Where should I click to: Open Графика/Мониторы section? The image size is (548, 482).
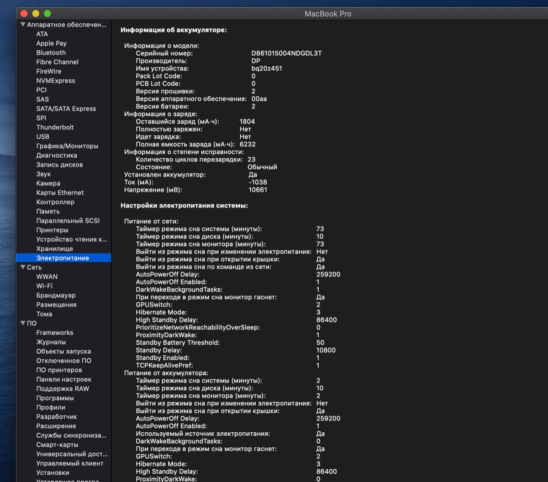67,146
